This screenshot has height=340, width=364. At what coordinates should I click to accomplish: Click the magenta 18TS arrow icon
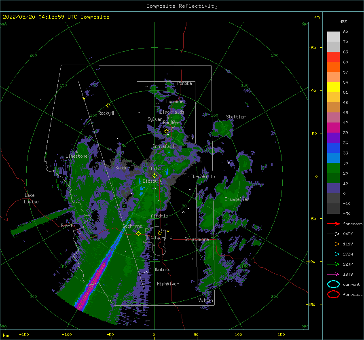(333, 275)
